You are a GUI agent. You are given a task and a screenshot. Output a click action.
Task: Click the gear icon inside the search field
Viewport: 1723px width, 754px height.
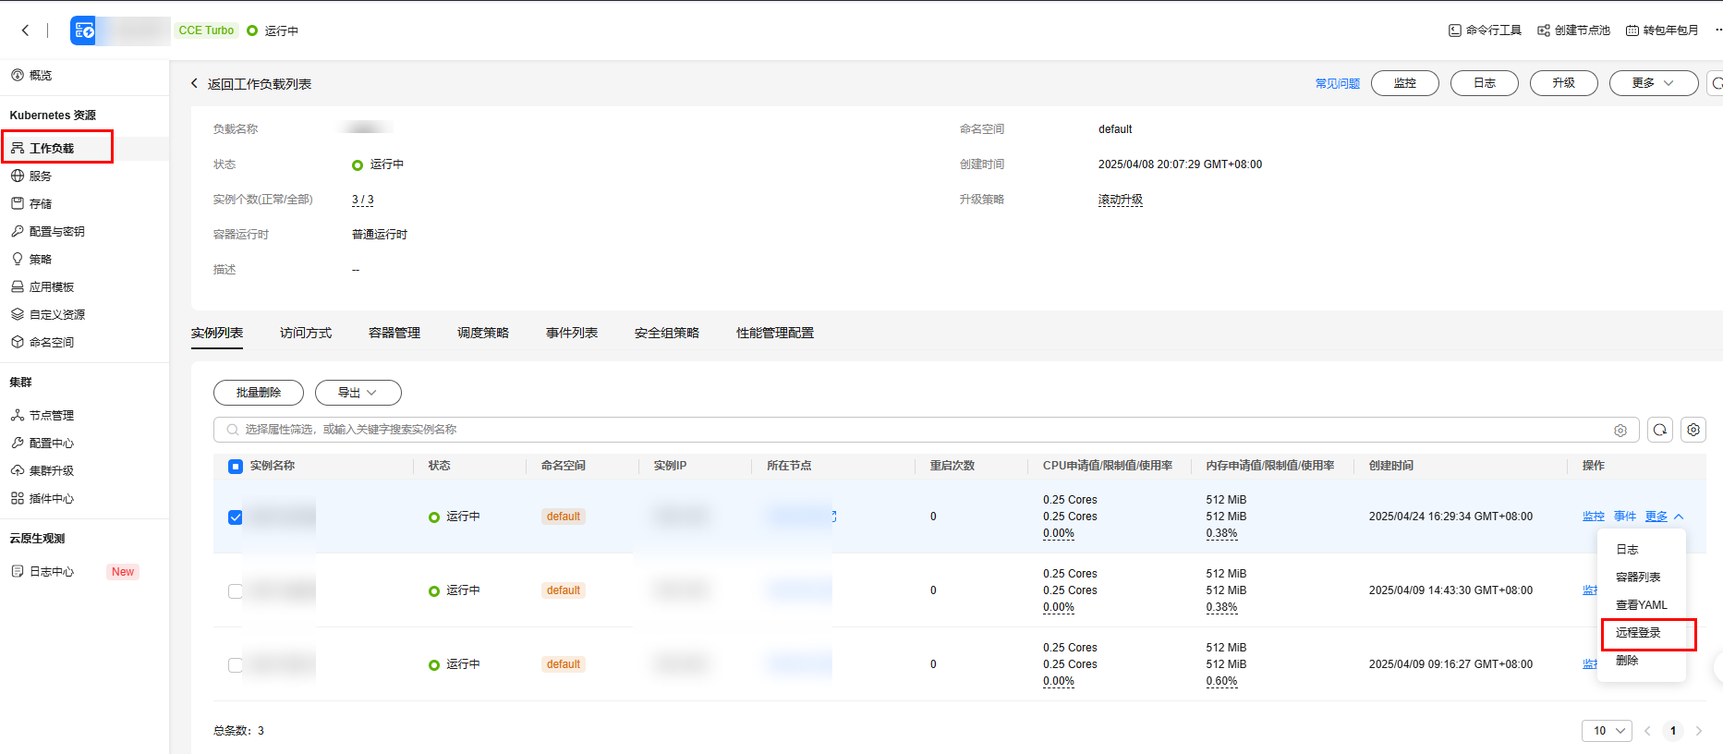(x=1620, y=431)
